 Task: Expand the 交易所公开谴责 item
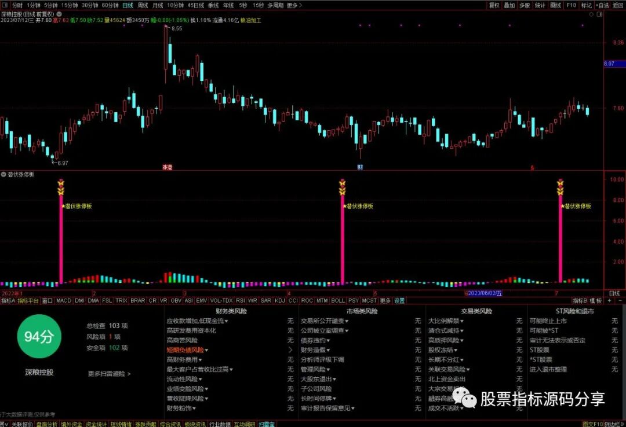(x=325, y=321)
